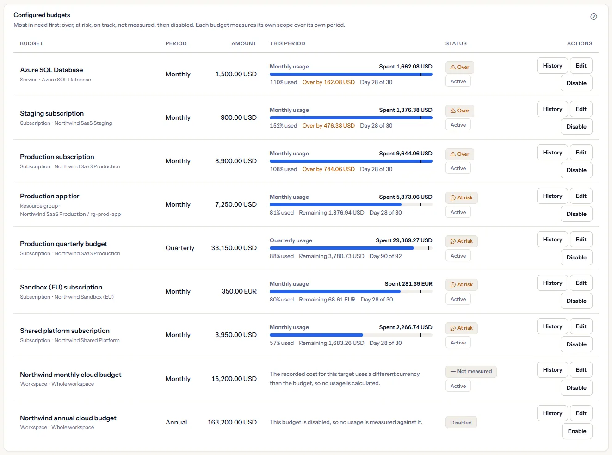The height and width of the screenshot is (455, 612).
Task: Click the "Over by 476.38 USD" text
Action: coord(328,126)
